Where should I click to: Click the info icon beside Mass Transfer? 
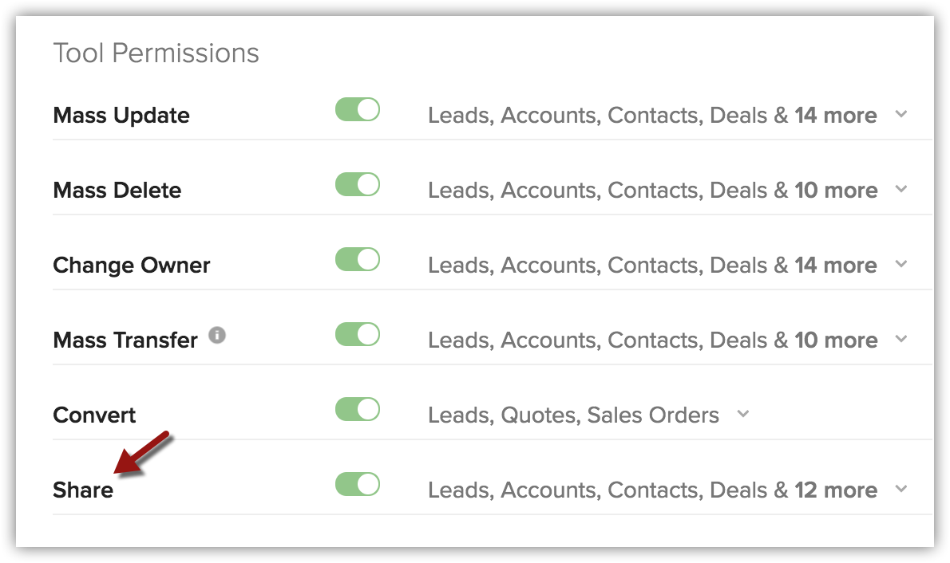(217, 335)
